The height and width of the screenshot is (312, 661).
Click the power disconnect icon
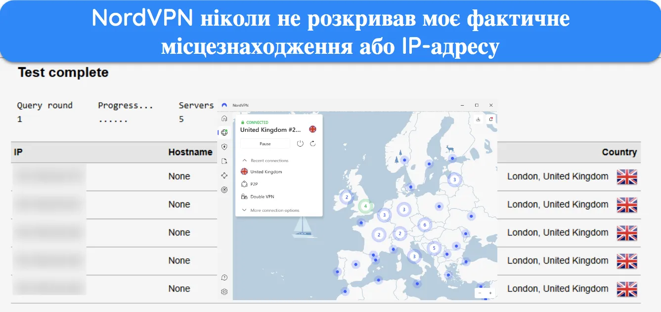300,144
